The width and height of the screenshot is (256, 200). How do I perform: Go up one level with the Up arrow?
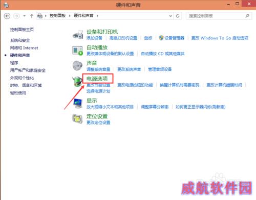pyautogui.click(x=32, y=16)
